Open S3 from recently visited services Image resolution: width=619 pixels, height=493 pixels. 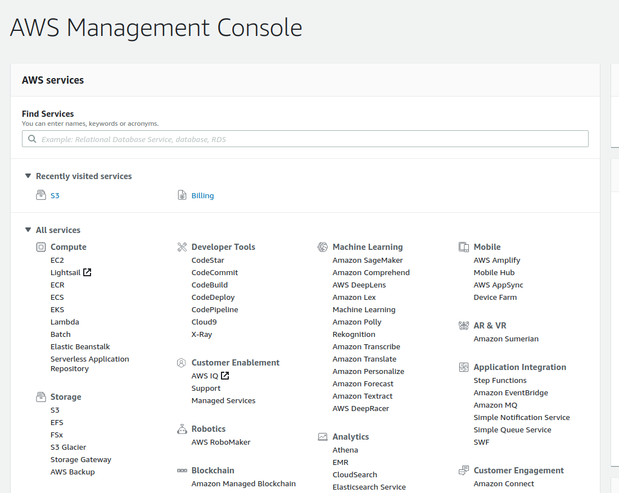tap(55, 196)
